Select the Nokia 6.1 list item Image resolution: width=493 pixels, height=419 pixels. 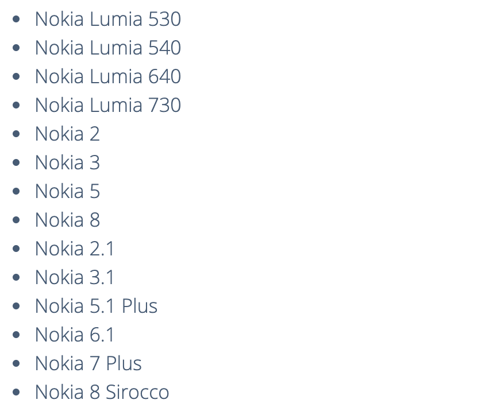[x=75, y=335]
